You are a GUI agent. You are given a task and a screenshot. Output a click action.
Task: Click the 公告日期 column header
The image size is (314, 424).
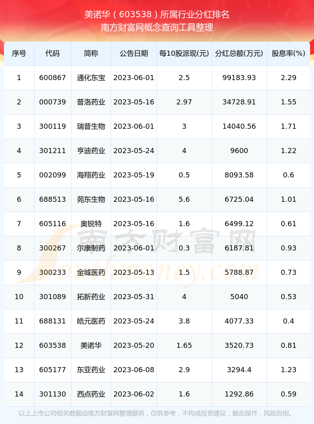pyautogui.click(x=134, y=53)
